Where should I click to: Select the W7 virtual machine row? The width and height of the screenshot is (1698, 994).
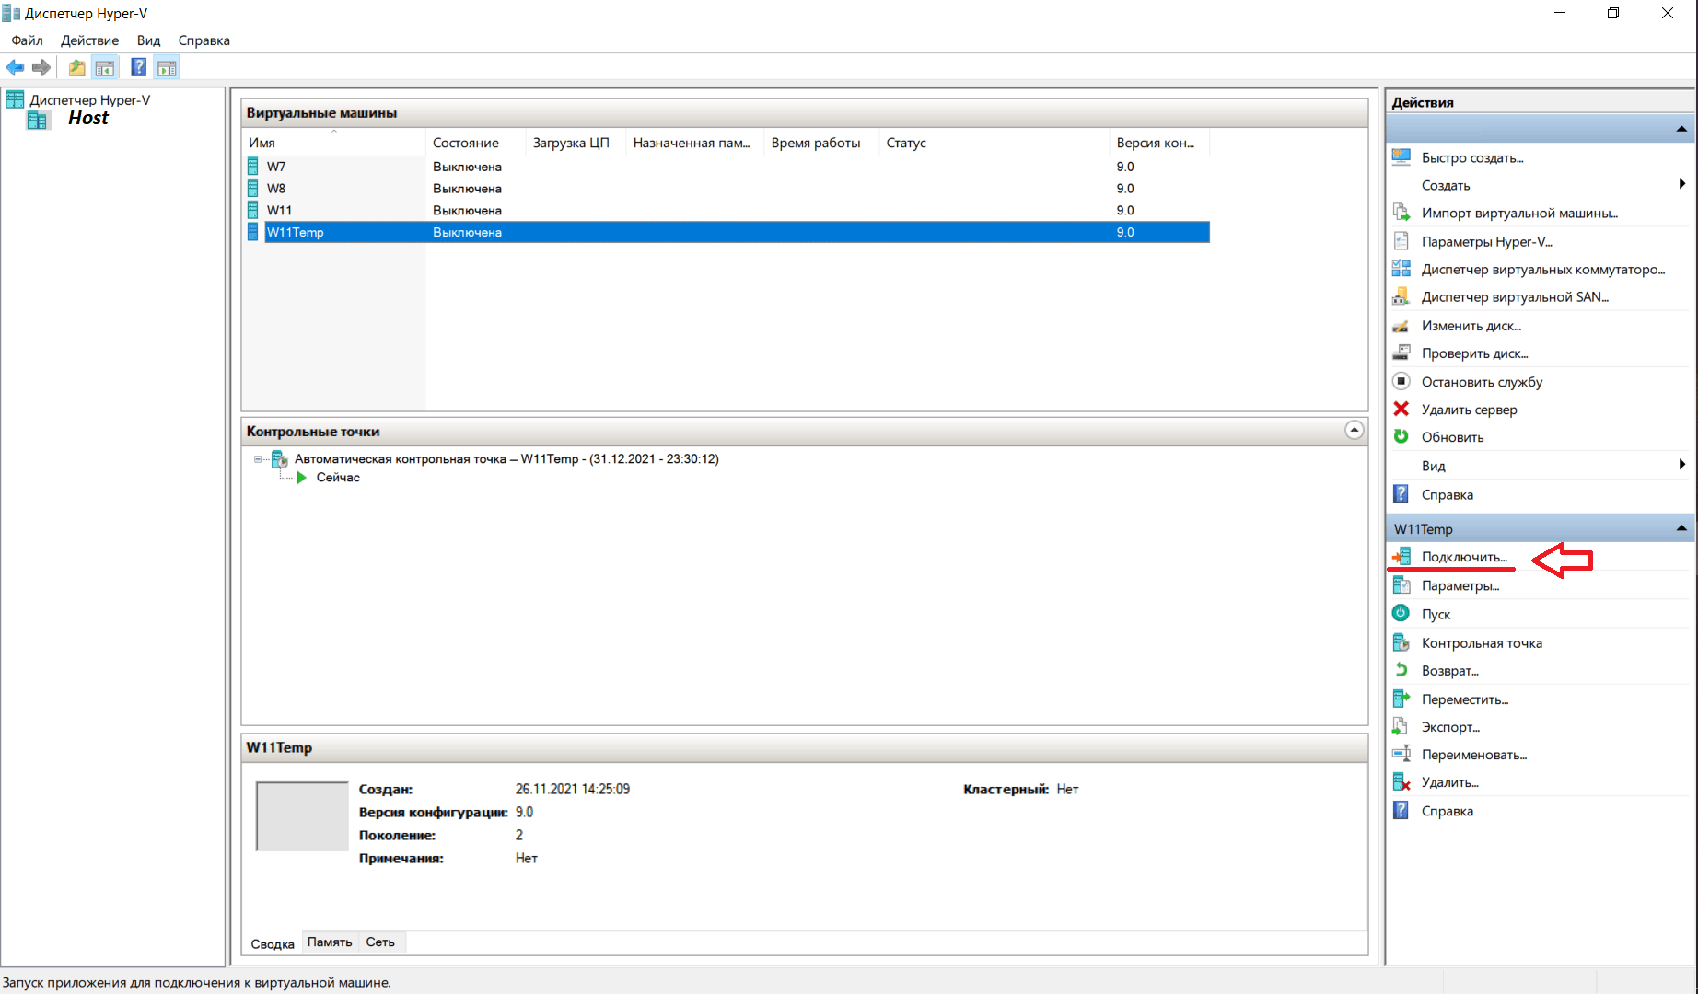coord(727,167)
